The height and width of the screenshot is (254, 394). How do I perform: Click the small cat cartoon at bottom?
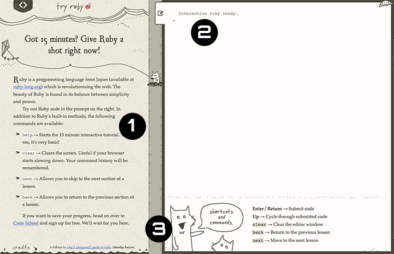[222, 244]
